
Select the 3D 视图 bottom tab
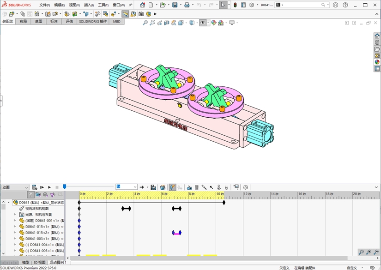39,263
